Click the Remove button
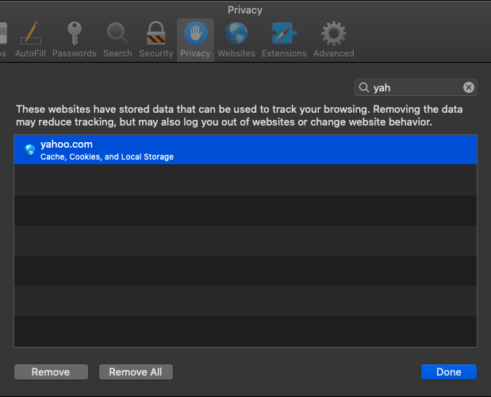The image size is (491, 397). (51, 372)
